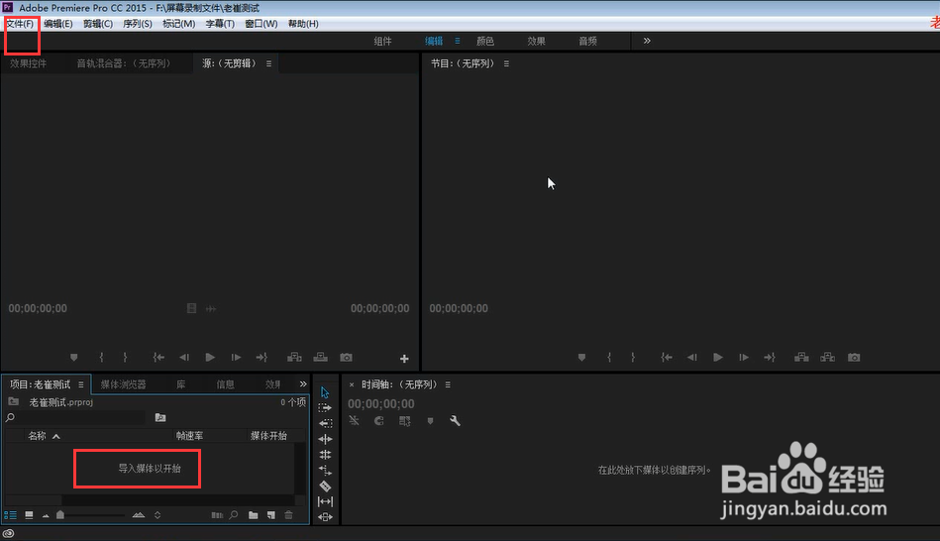Select the Selection tool arrow
This screenshot has height=541, width=940.
[x=325, y=392]
